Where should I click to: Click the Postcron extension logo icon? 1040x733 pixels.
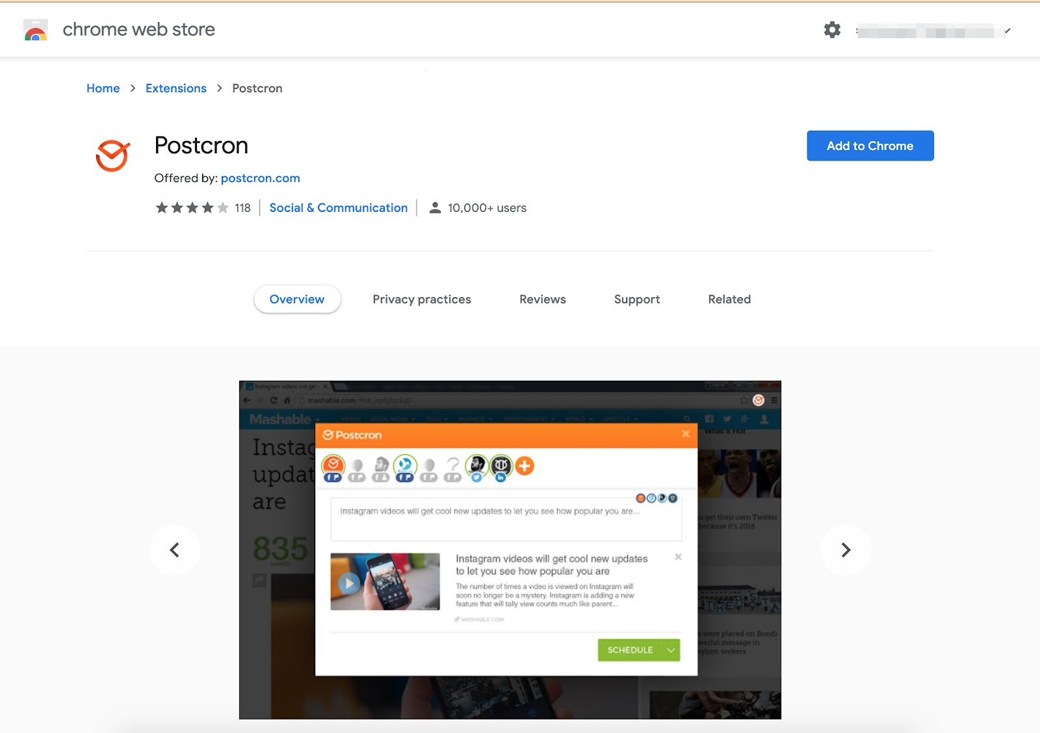pyautogui.click(x=113, y=156)
